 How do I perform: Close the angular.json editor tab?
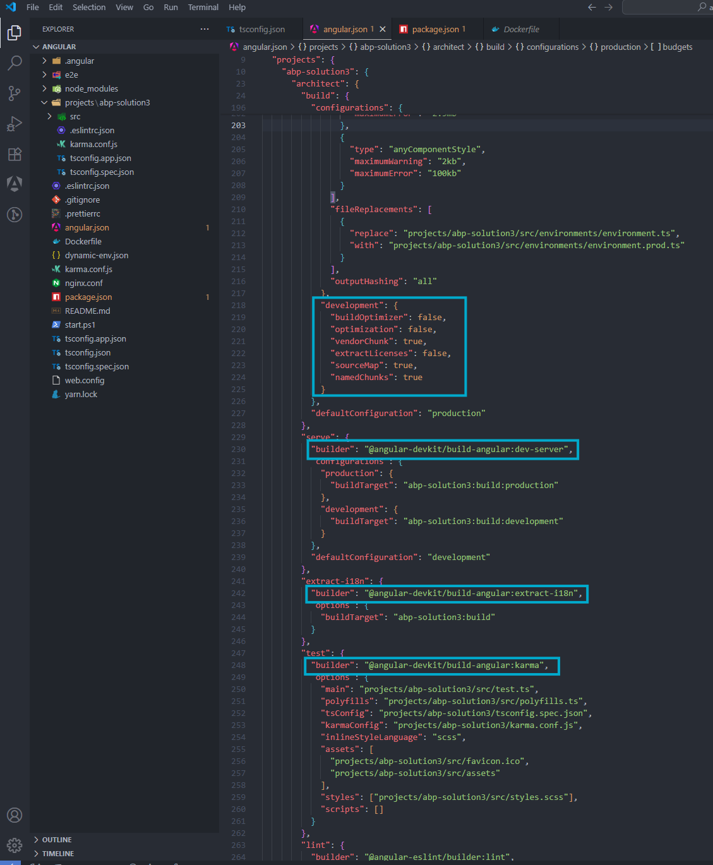383,29
